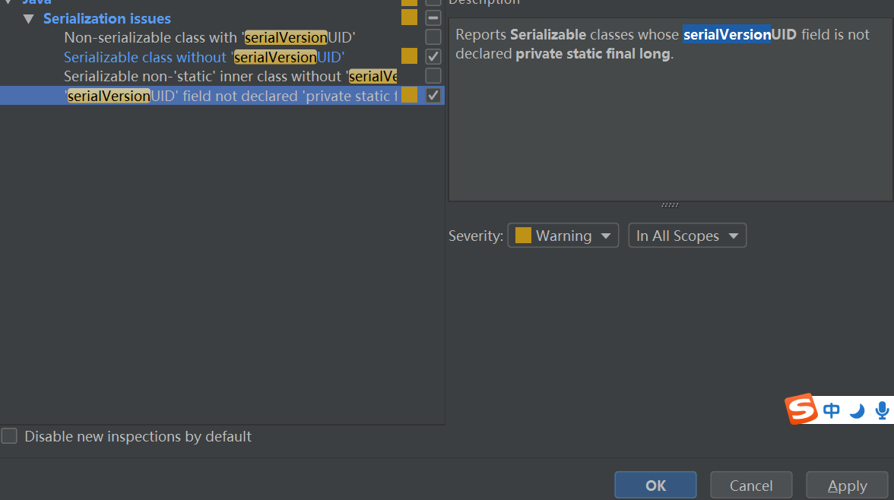
Task: Click the moon icon on Sogou toolbar
Action: coord(857,410)
